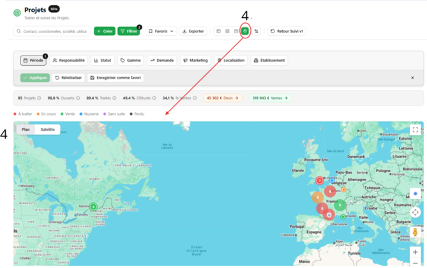Switch map to Satellite mode
The image size is (427, 268).
tap(48, 130)
